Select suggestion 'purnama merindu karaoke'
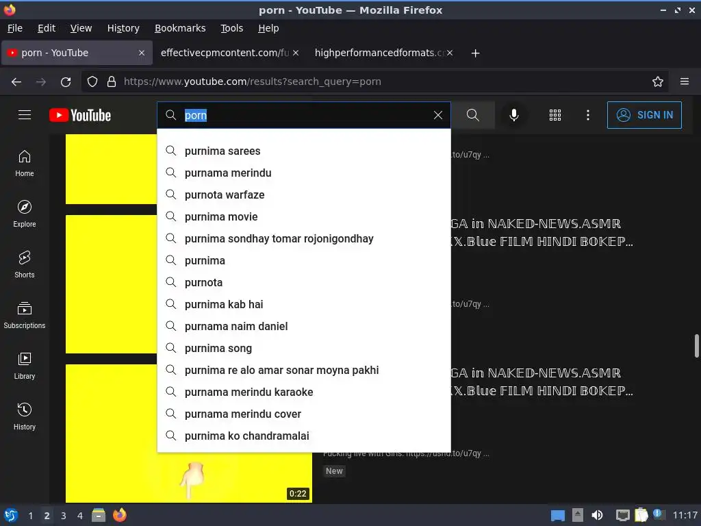This screenshot has height=526, width=701. tap(304, 392)
